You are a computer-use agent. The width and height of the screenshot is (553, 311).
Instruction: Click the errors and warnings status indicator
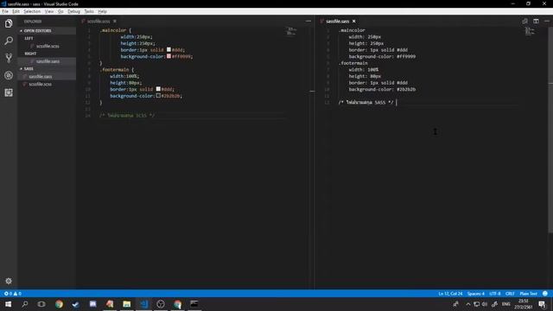coord(13,294)
